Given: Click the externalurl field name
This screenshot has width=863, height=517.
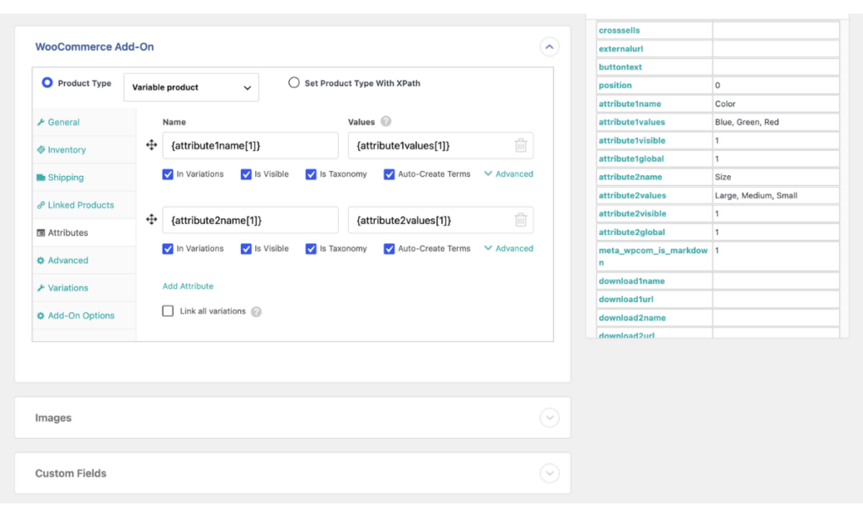Looking at the screenshot, I should click(621, 48).
